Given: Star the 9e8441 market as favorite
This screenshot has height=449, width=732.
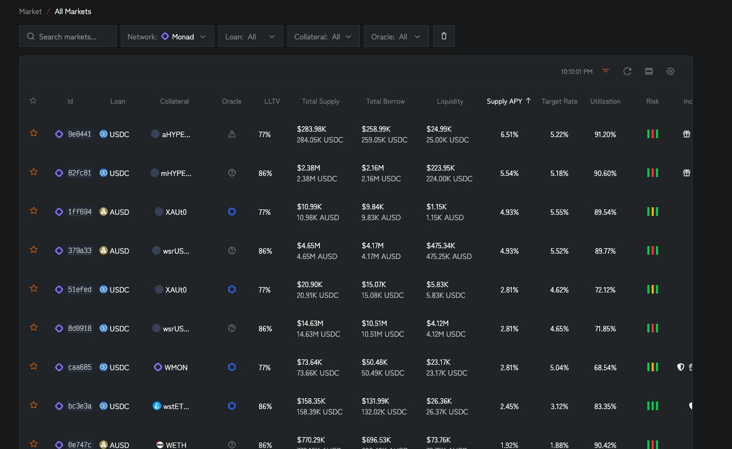Looking at the screenshot, I should point(33,133).
